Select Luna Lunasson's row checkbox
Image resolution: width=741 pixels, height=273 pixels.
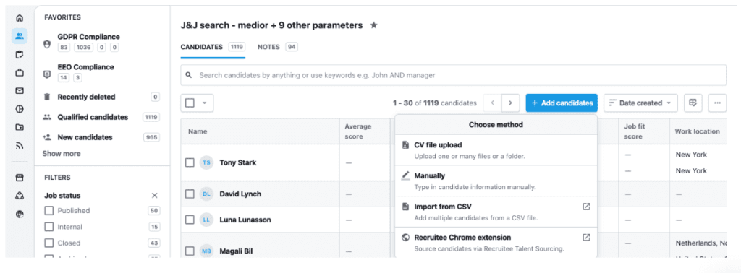pos(190,220)
